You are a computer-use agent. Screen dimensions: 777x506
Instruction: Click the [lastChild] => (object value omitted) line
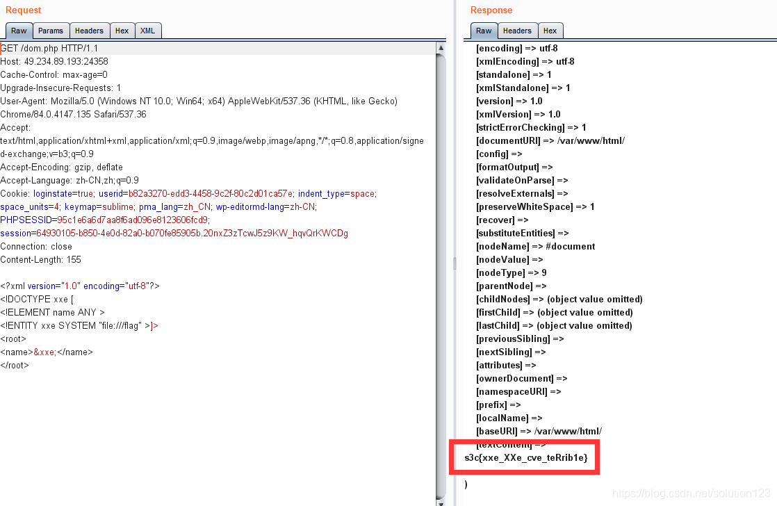click(x=554, y=325)
